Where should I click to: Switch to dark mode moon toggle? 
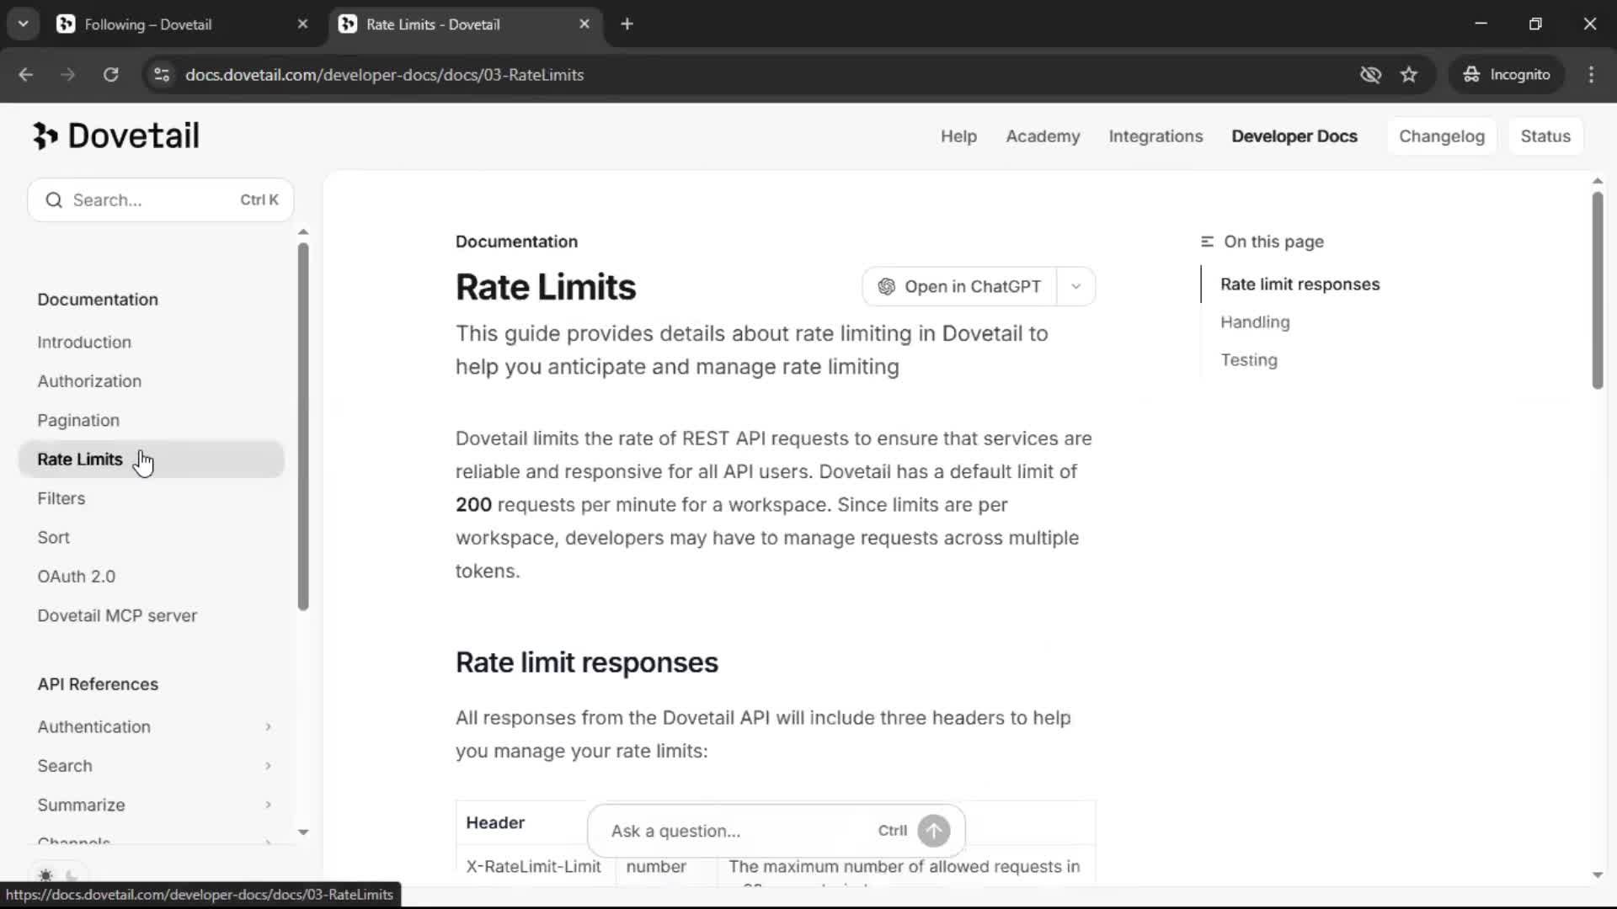coord(72,875)
